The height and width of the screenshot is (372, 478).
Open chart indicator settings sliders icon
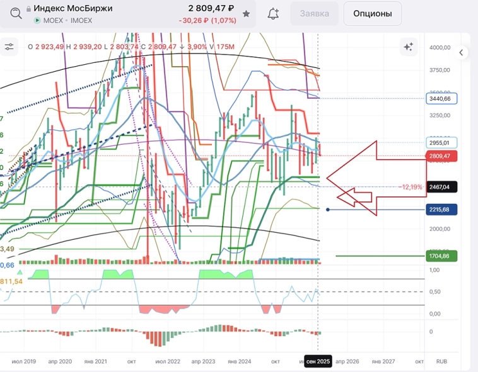[x=9, y=47]
